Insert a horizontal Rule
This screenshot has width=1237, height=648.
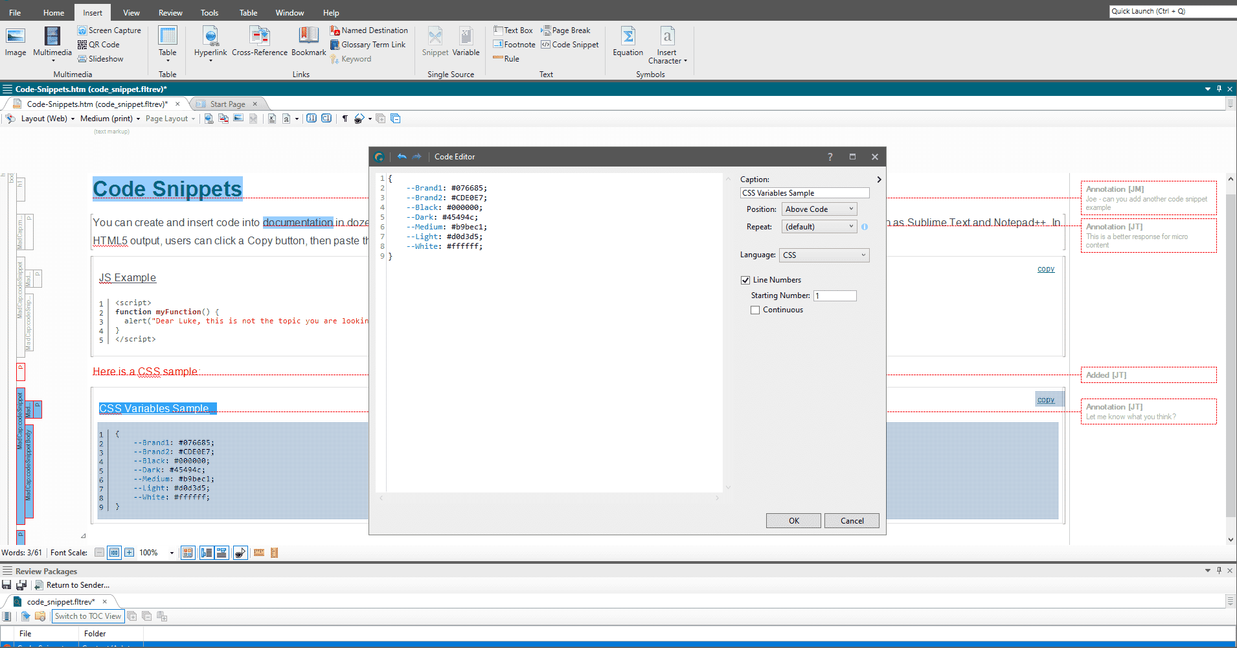click(x=506, y=59)
